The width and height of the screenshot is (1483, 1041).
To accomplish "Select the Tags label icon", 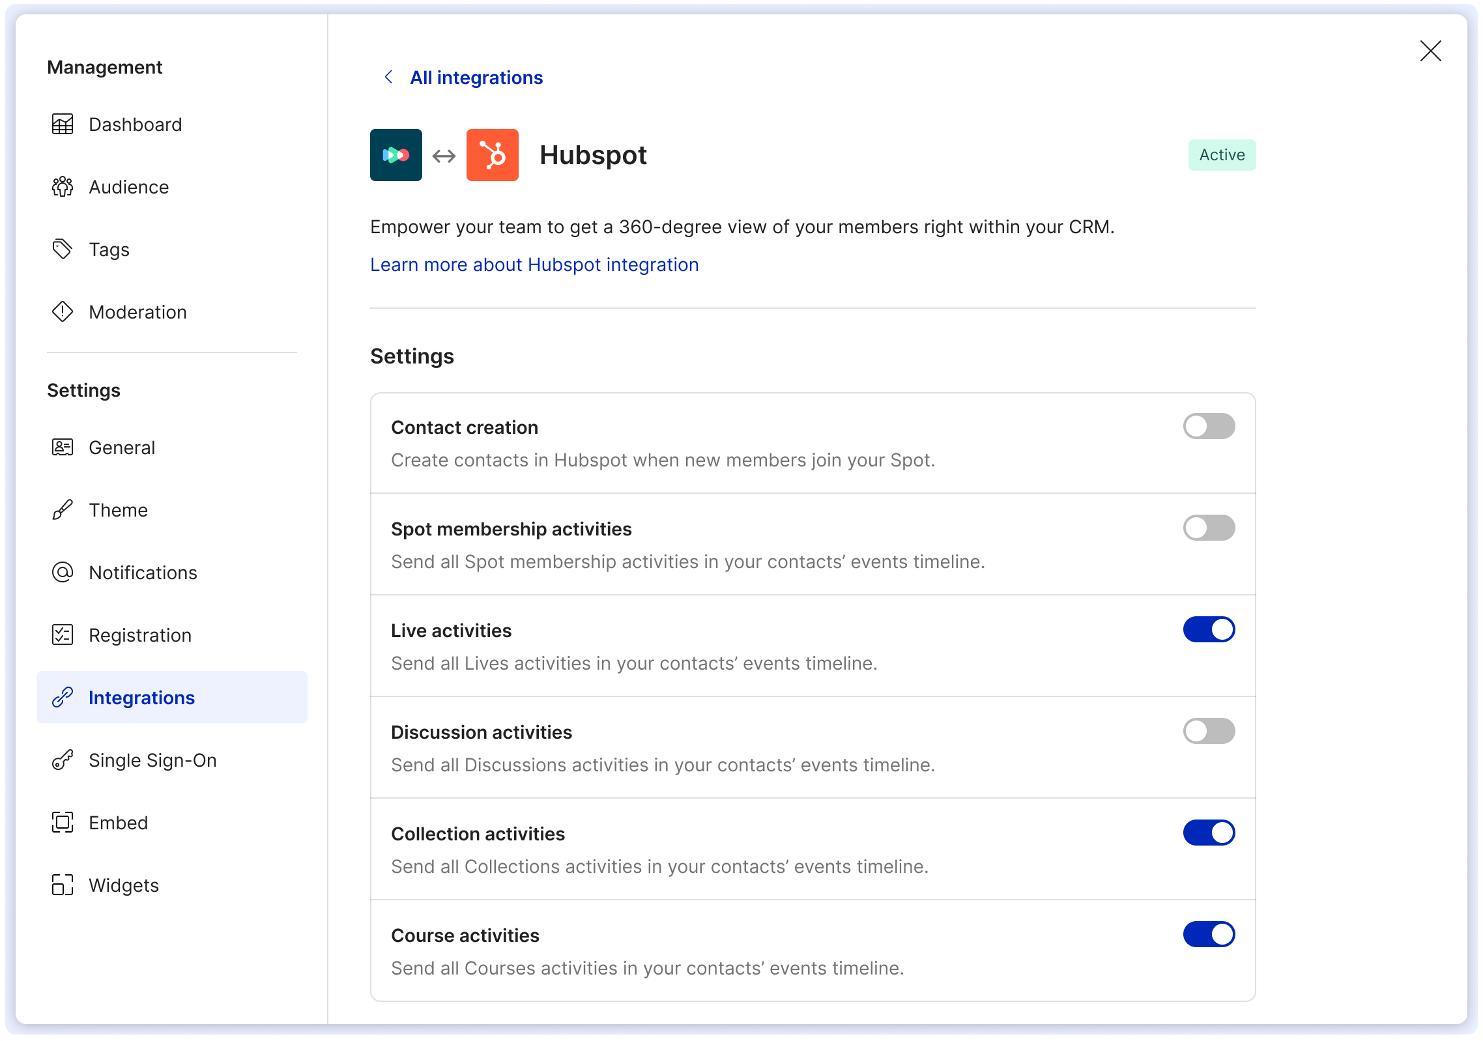I will [x=63, y=249].
